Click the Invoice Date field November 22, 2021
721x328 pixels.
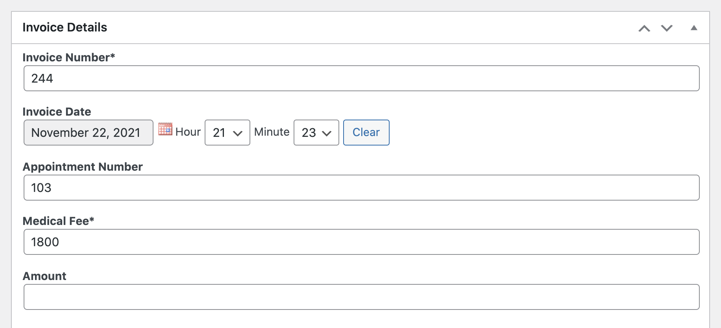(89, 133)
